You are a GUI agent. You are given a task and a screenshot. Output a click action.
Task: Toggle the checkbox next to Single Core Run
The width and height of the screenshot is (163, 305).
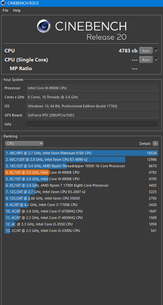pos(157,60)
